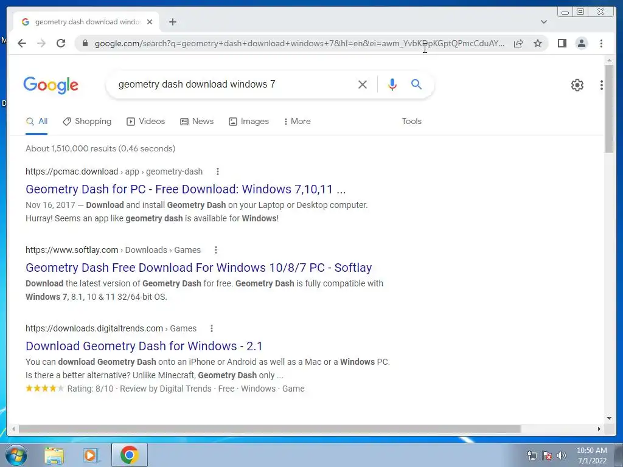
Task: Open Google quick settings gear
Action: click(x=577, y=85)
